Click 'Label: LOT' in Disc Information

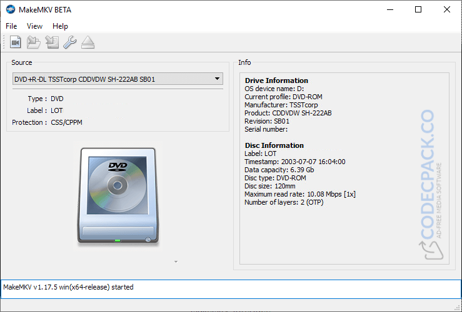pyautogui.click(x=260, y=154)
